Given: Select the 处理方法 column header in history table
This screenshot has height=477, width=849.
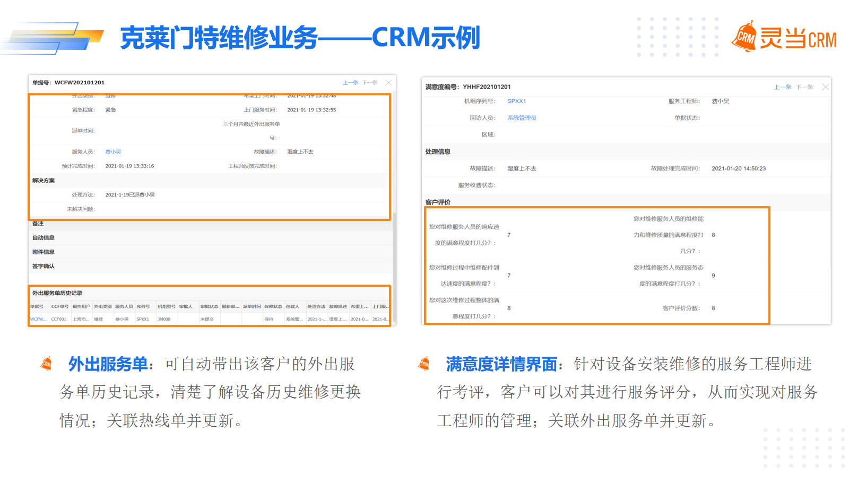Looking at the screenshot, I should [x=317, y=307].
